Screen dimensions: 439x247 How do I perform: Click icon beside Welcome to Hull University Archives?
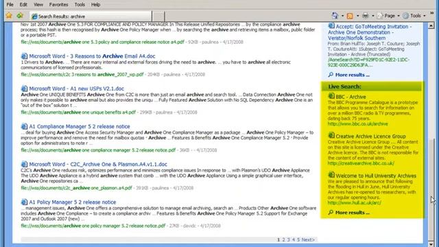(x=331, y=175)
